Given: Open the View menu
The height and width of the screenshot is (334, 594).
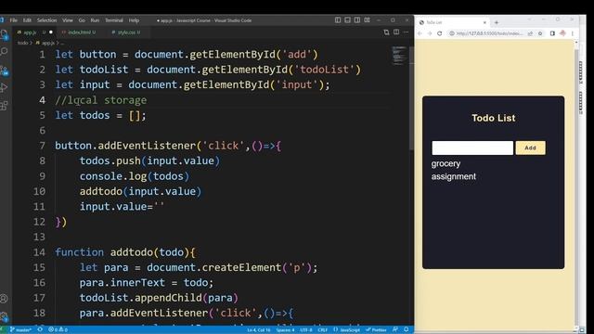Looking at the screenshot, I should point(68,20).
